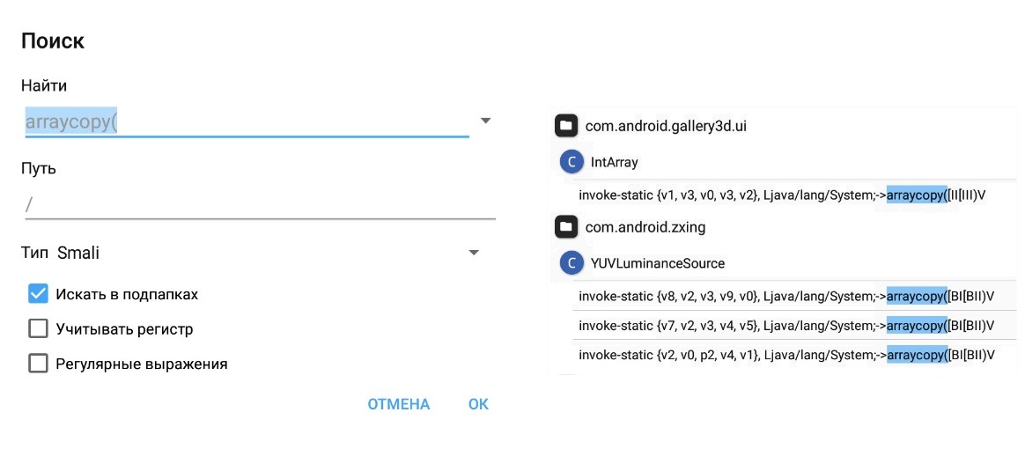The height and width of the screenshot is (449, 1025).
Task: Enable the Регулярные выражения checkbox
Action: pos(39,364)
